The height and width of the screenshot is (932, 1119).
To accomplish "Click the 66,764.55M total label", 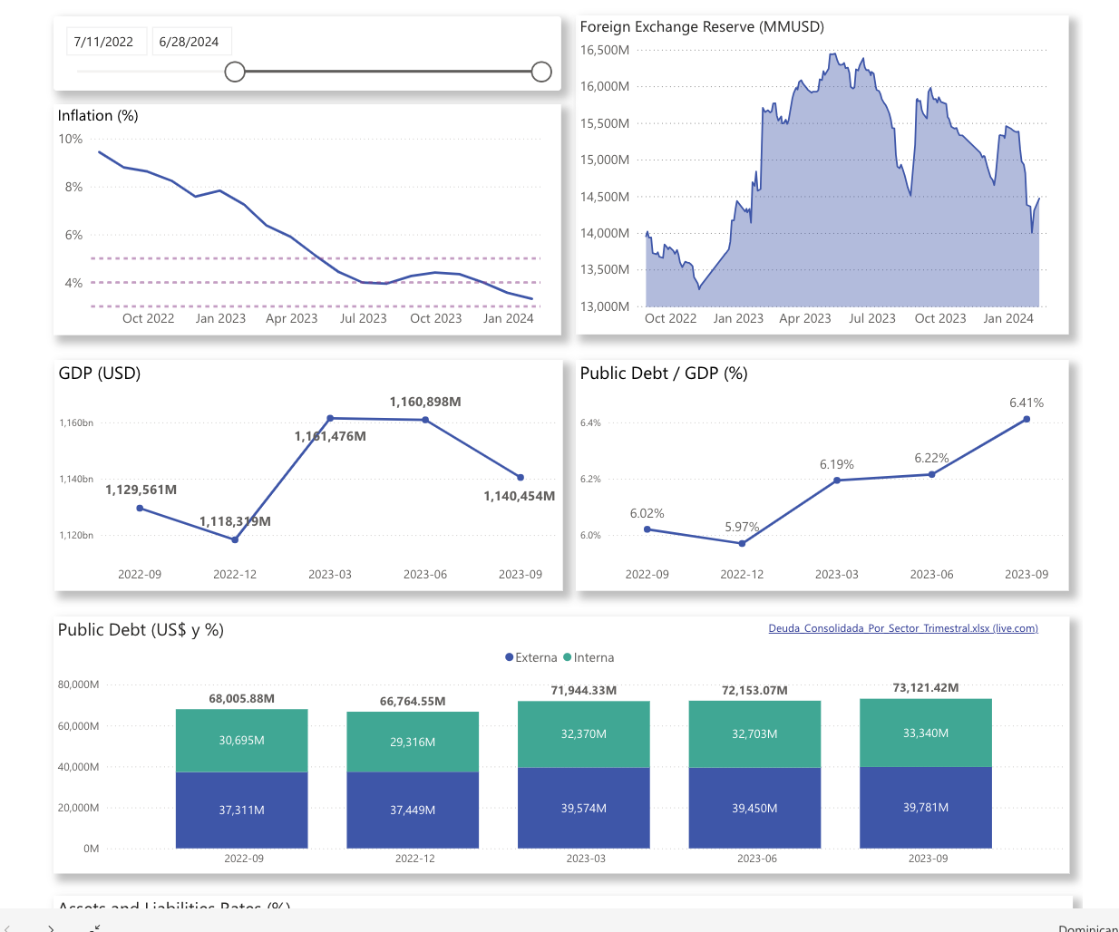I will tap(413, 702).
